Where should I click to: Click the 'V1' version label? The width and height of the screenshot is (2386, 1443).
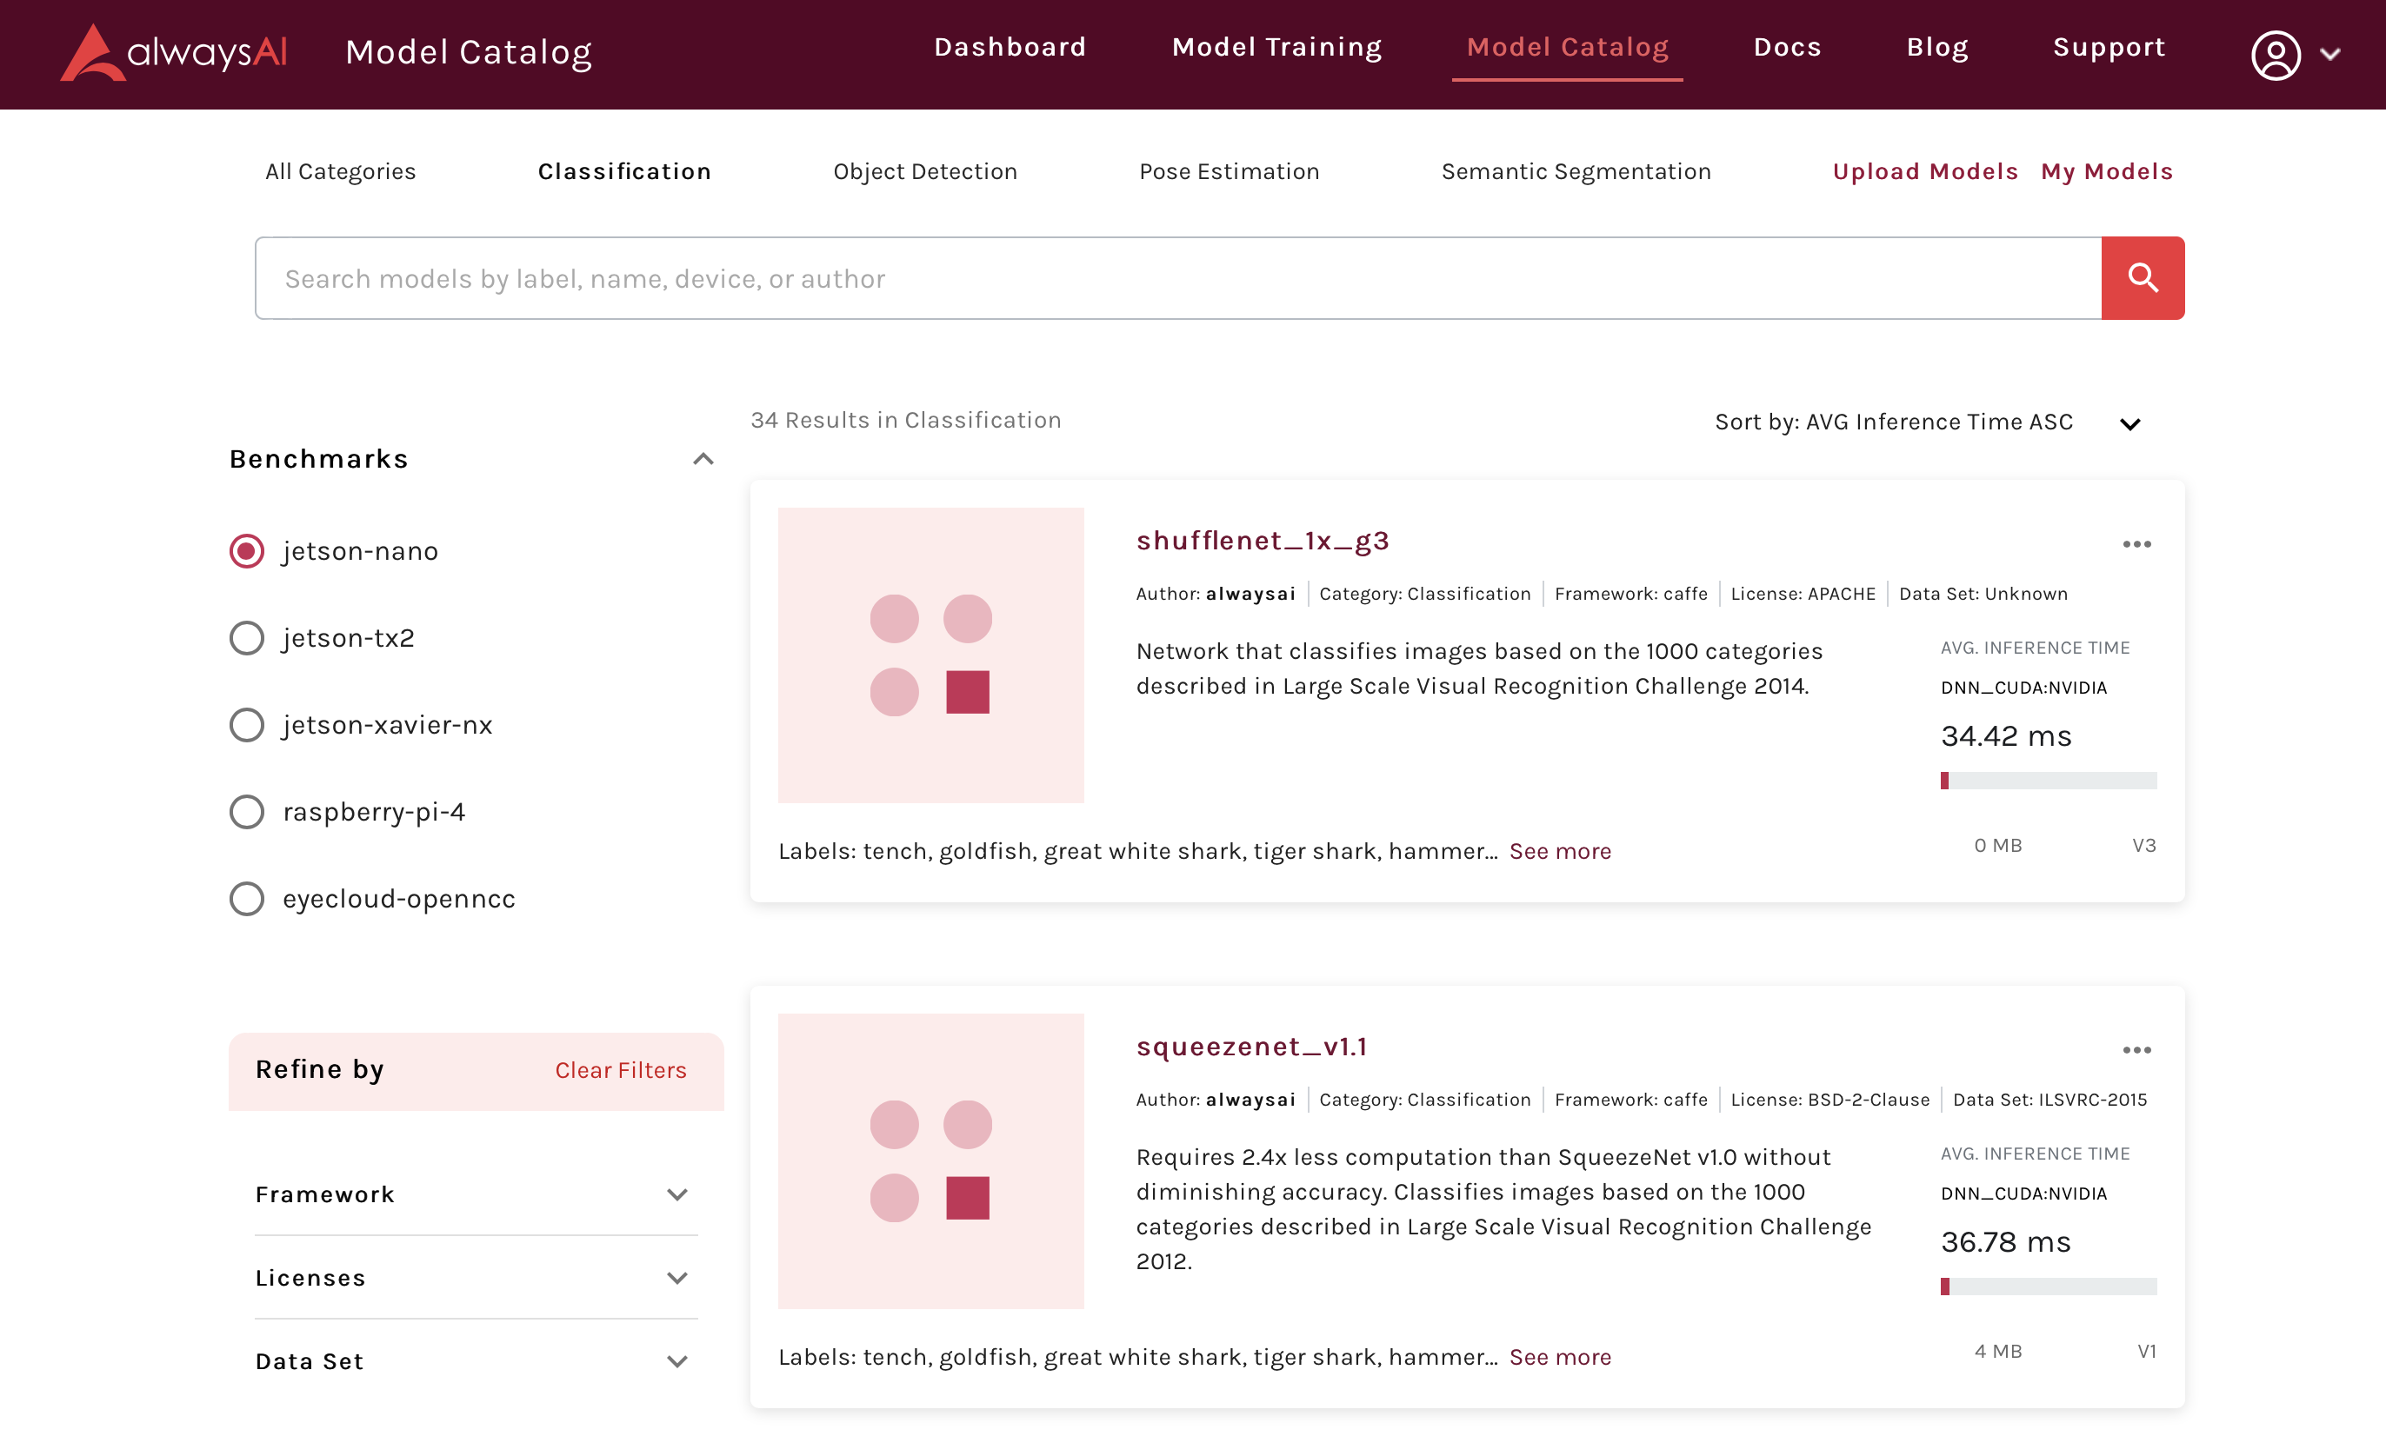point(2146,1351)
